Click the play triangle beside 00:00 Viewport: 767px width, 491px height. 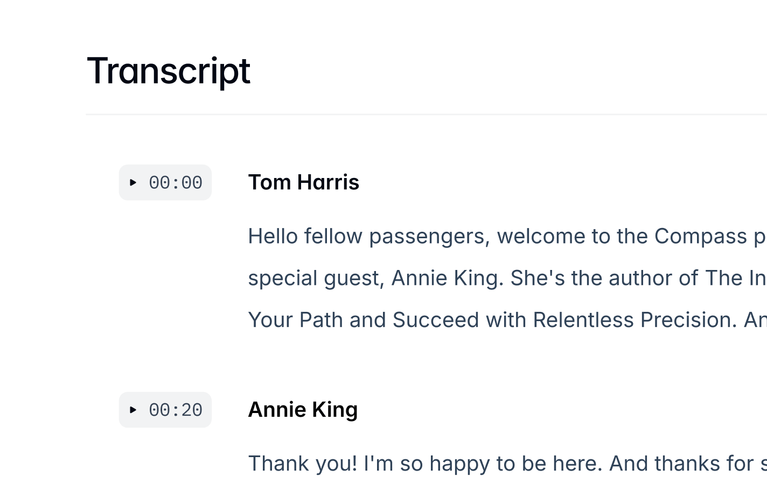tap(133, 183)
